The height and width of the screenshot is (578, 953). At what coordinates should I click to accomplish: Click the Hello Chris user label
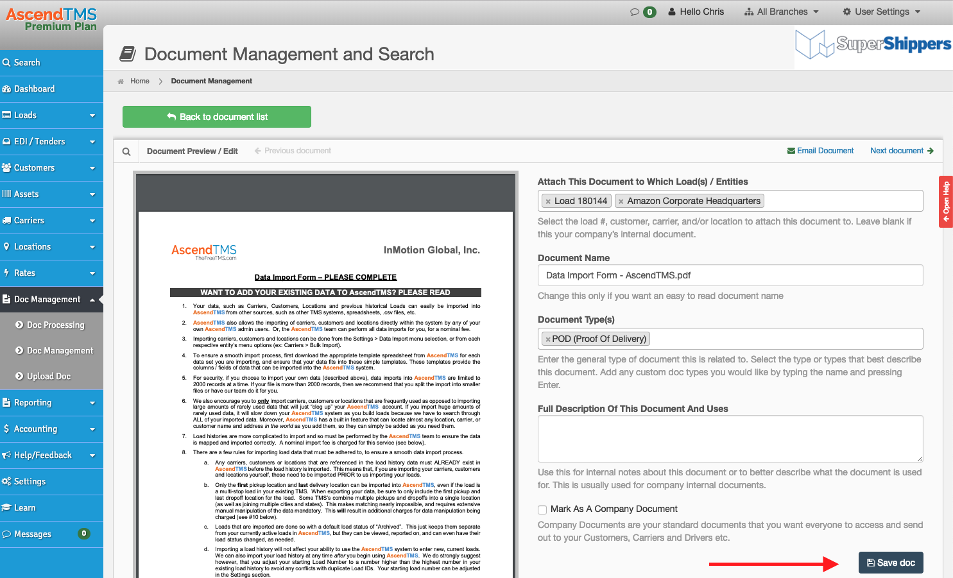696,12
